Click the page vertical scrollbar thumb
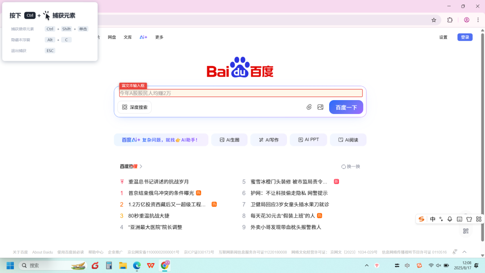Viewport: 485px width, 273px height. point(482,137)
